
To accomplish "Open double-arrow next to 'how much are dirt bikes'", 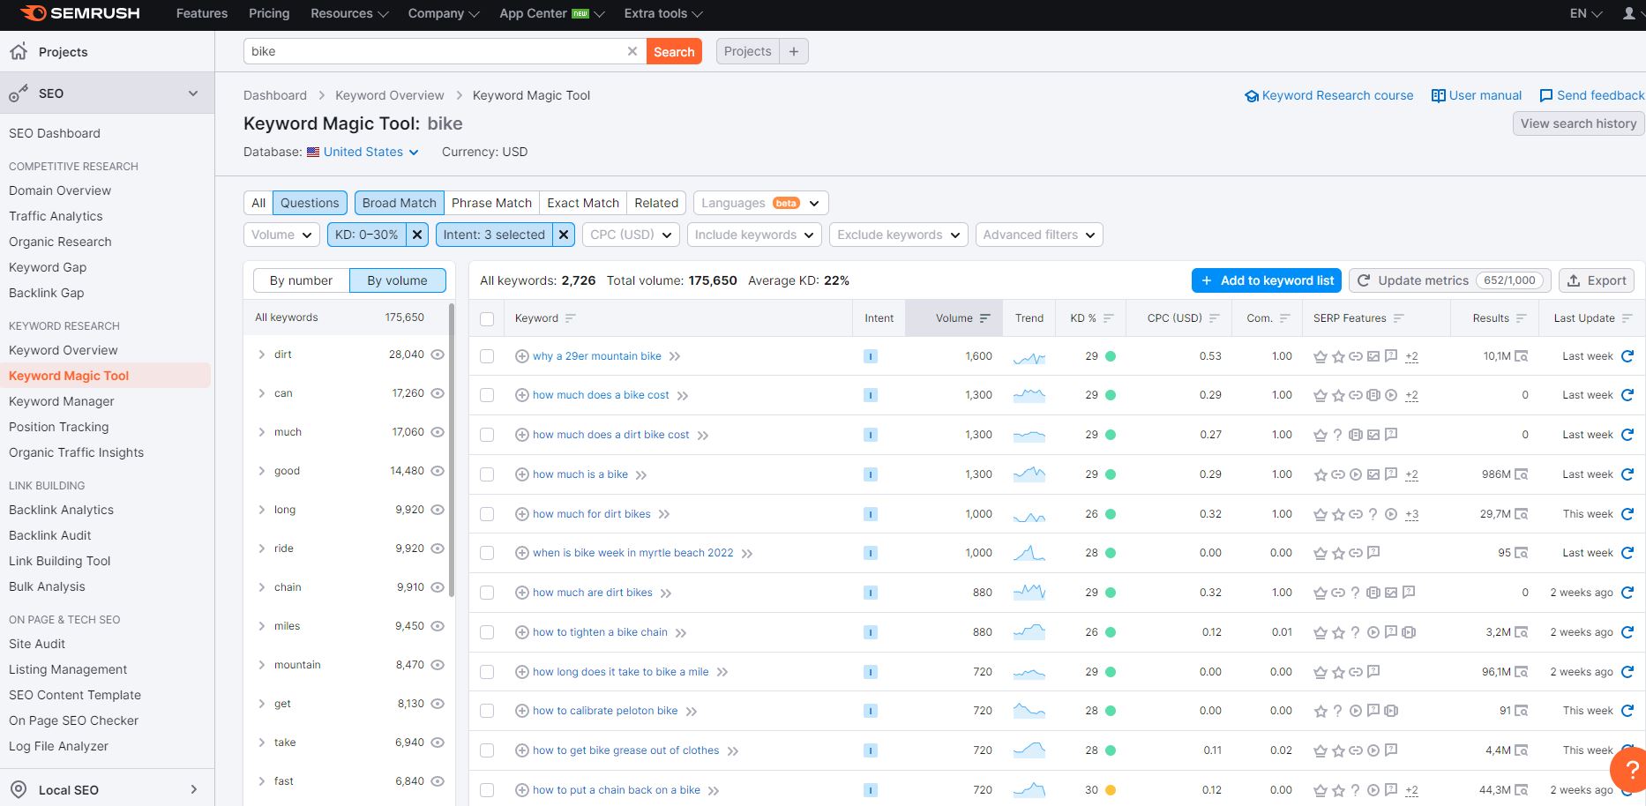I will tap(666, 593).
